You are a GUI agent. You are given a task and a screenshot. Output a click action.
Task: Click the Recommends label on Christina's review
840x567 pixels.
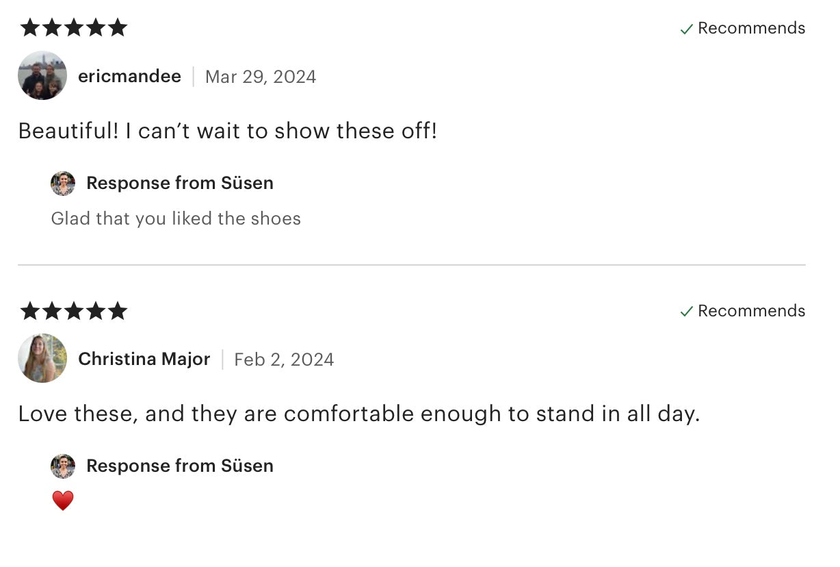tap(751, 311)
